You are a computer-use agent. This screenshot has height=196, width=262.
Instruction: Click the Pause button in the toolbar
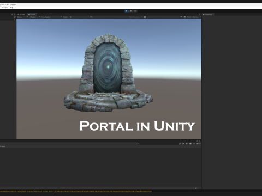(x=131, y=11)
